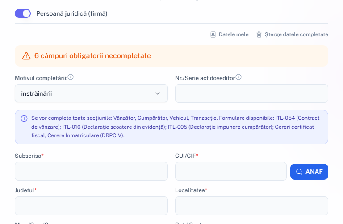This screenshot has width=343, height=224.
Task: Click info icon next to Motivul completării
Action: point(71,77)
